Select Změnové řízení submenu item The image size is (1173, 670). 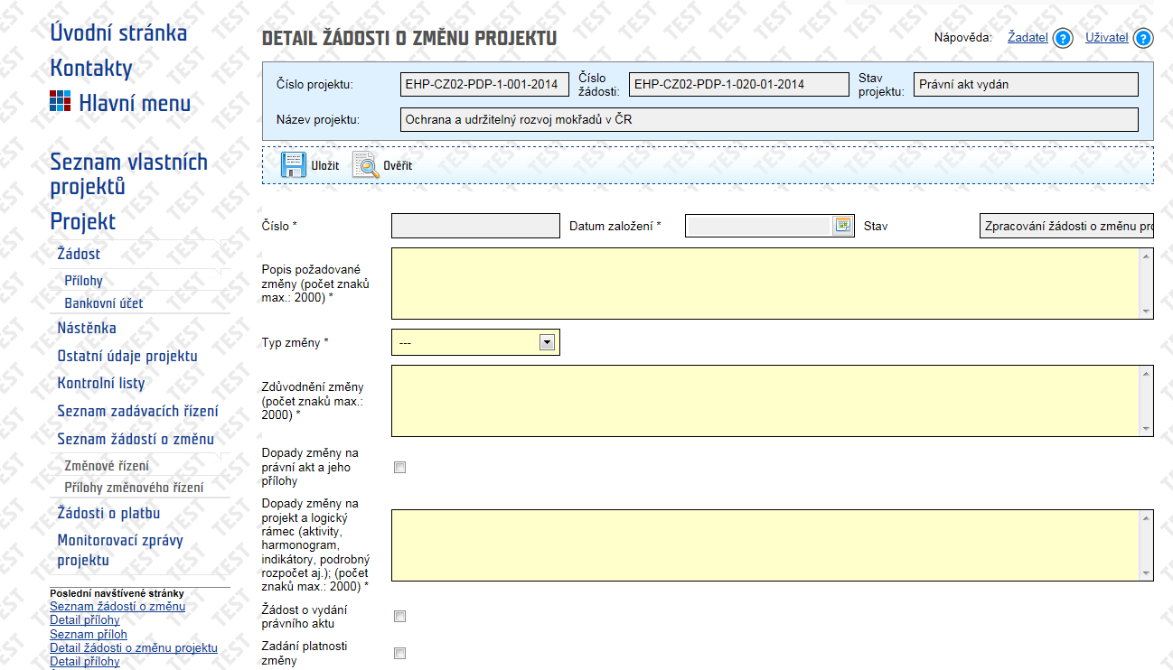pyautogui.click(x=107, y=466)
